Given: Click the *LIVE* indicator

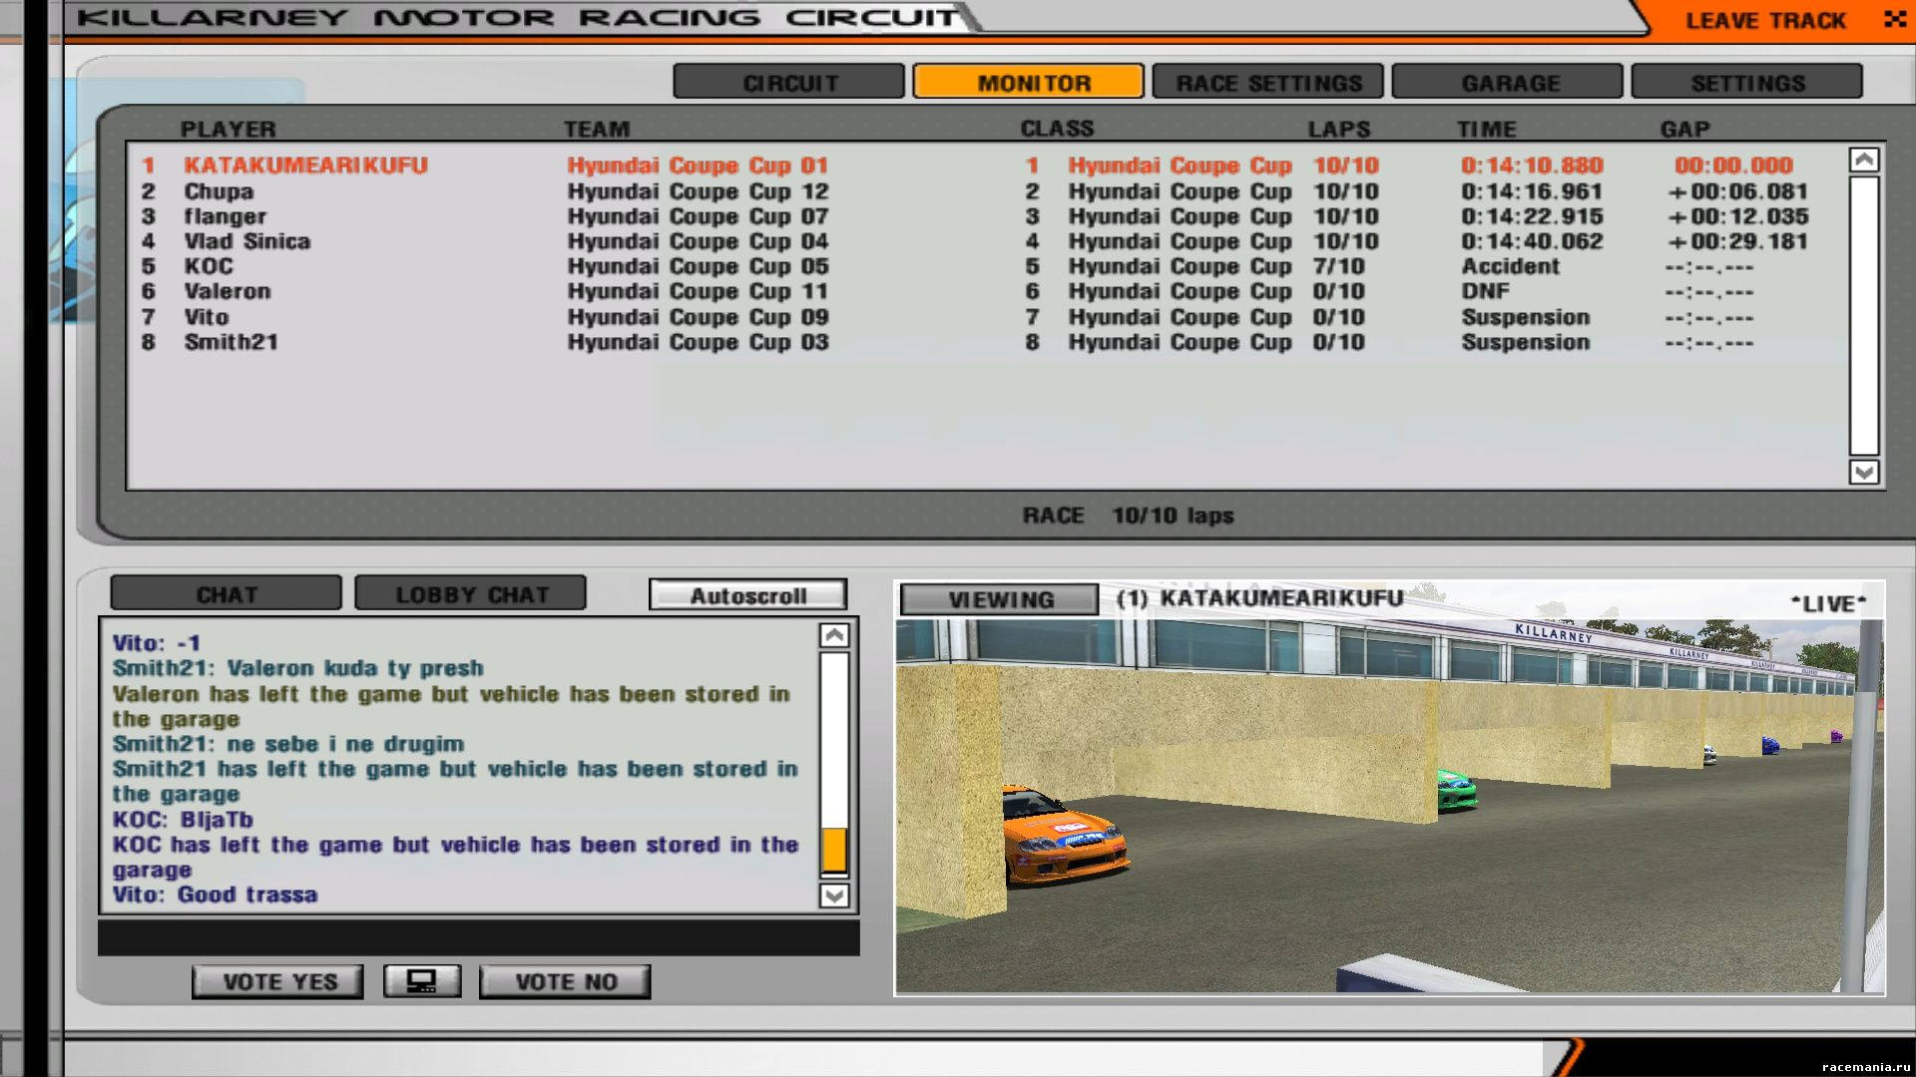Looking at the screenshot, I should coord(1828,603).
